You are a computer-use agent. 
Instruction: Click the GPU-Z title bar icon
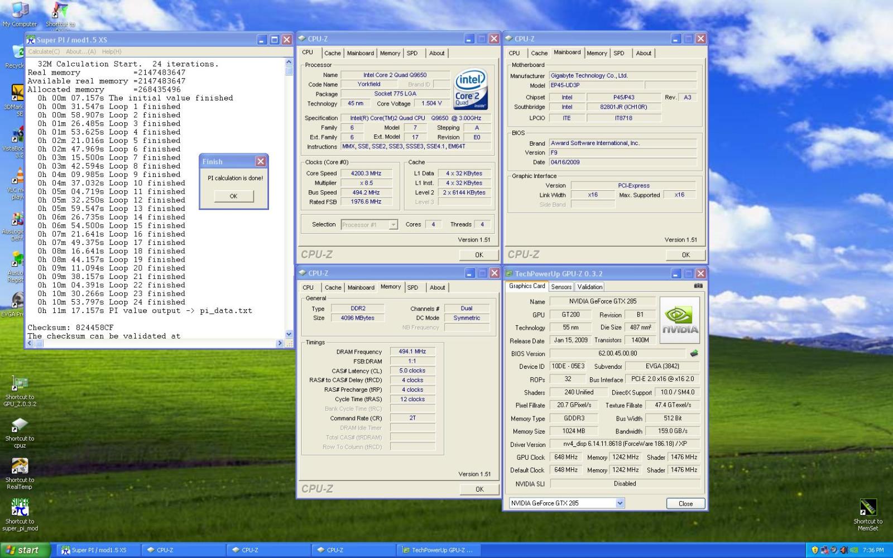tap(509, 273)
